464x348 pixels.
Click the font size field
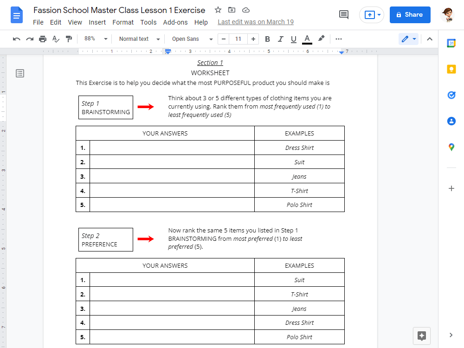[238, 39]
